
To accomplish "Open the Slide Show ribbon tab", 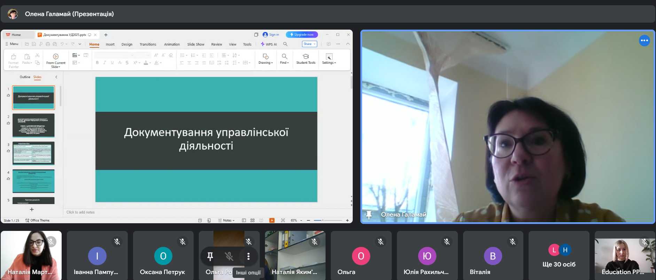I will point(196,45).
